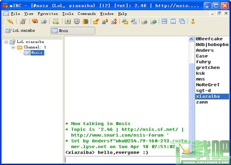The image size is (231, 165).
Task: Open the Favorites menu
Action: pyautogui.click(x=48, y=13)
